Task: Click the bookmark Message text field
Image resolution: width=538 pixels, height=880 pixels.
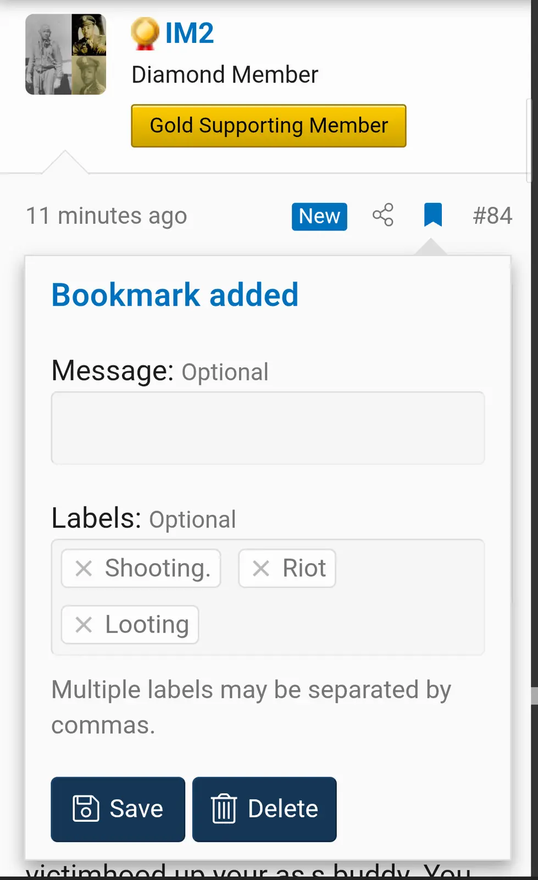Action: [x=268, y=428]
